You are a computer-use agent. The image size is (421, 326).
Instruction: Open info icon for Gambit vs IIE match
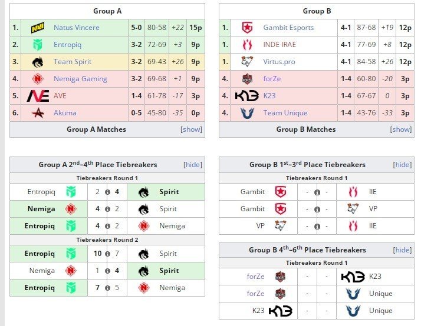[x=317, y=192]
